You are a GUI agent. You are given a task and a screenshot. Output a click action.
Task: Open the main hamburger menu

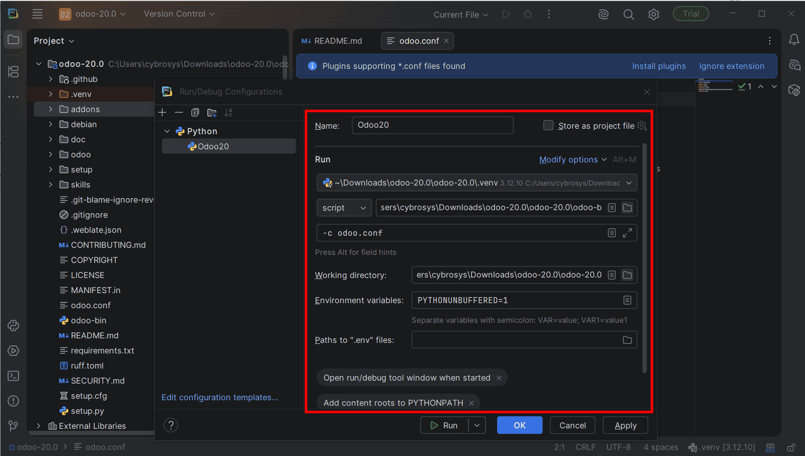pyautogui.click(x=38, y=14)
